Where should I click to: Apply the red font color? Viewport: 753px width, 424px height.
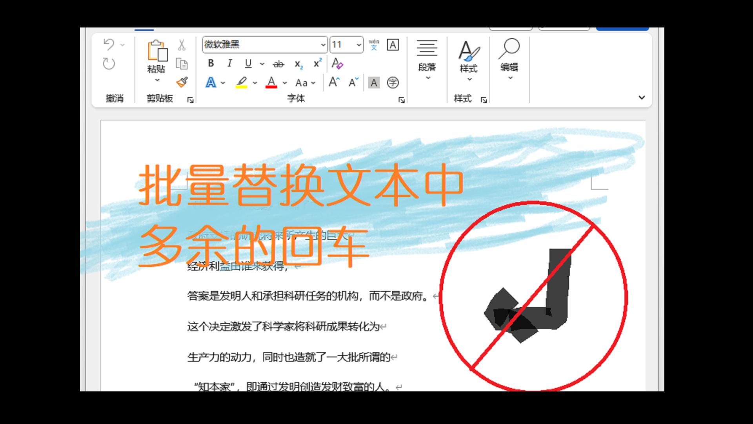271,82
